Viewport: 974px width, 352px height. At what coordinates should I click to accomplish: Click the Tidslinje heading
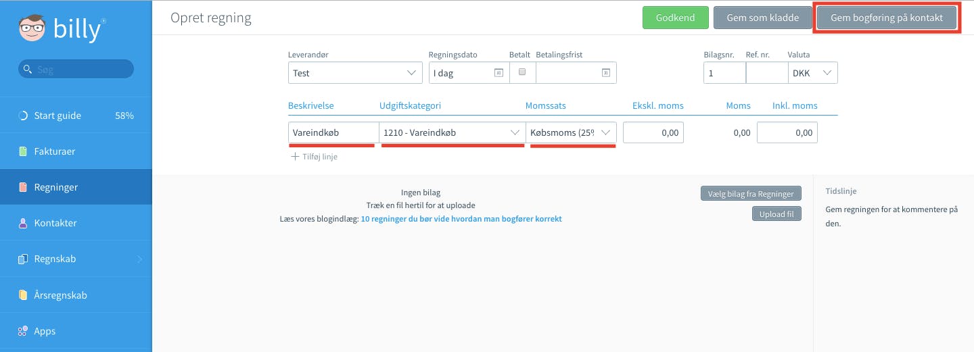(x=841, y=191)
